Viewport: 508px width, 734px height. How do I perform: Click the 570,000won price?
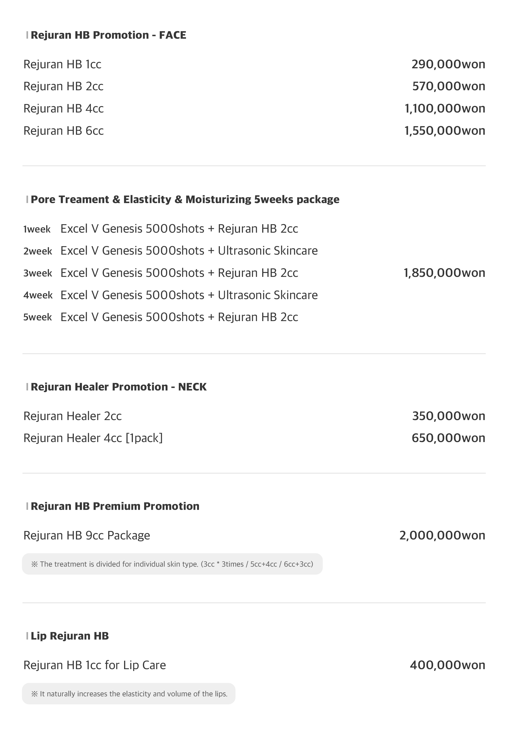pyautogui.click(x=448, y=86)
